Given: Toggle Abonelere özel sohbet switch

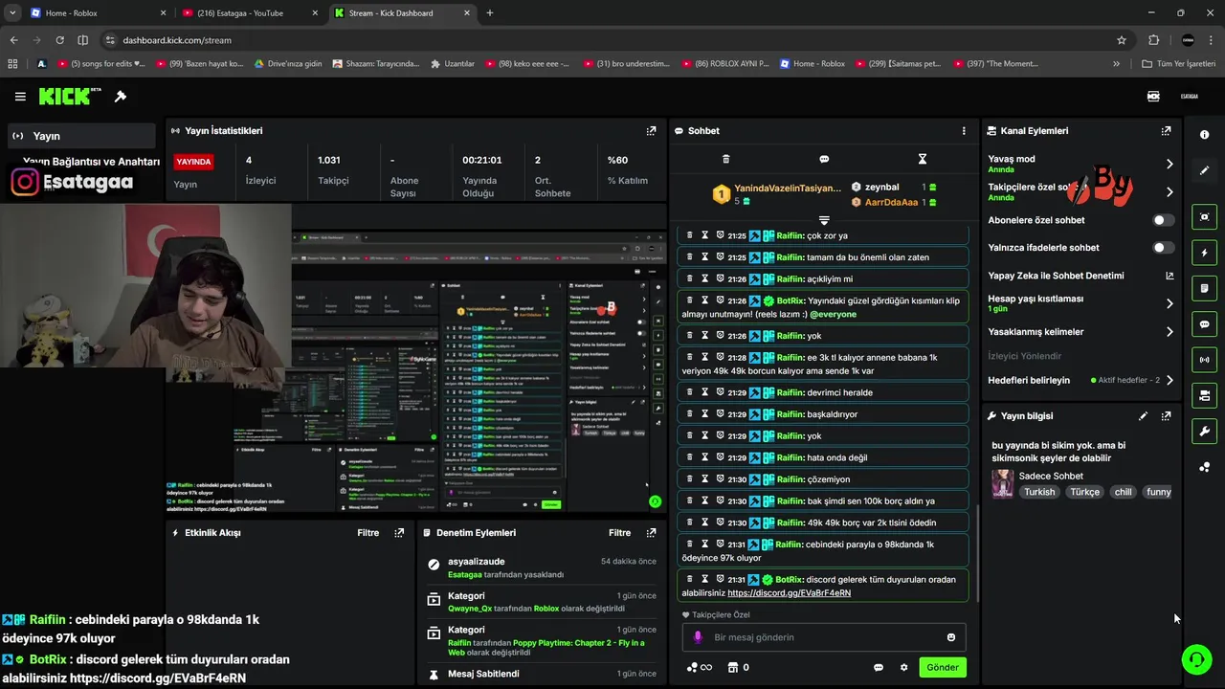Looking at the screenshot, I should (x=1163, y=220).
